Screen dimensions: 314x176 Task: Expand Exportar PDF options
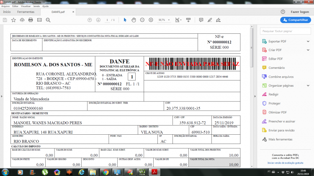(x=308, y=41)
